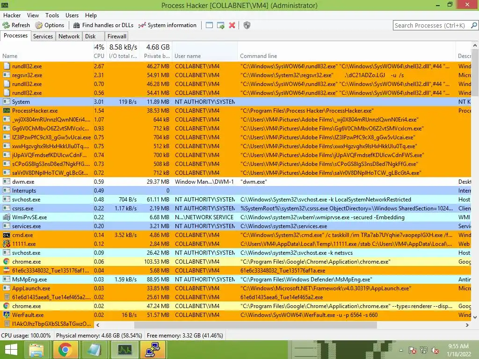Viewport: 479px width, 359px height.
Task: Click the Window Man...\DWM-1 user cell
Action: click(204, 182)
